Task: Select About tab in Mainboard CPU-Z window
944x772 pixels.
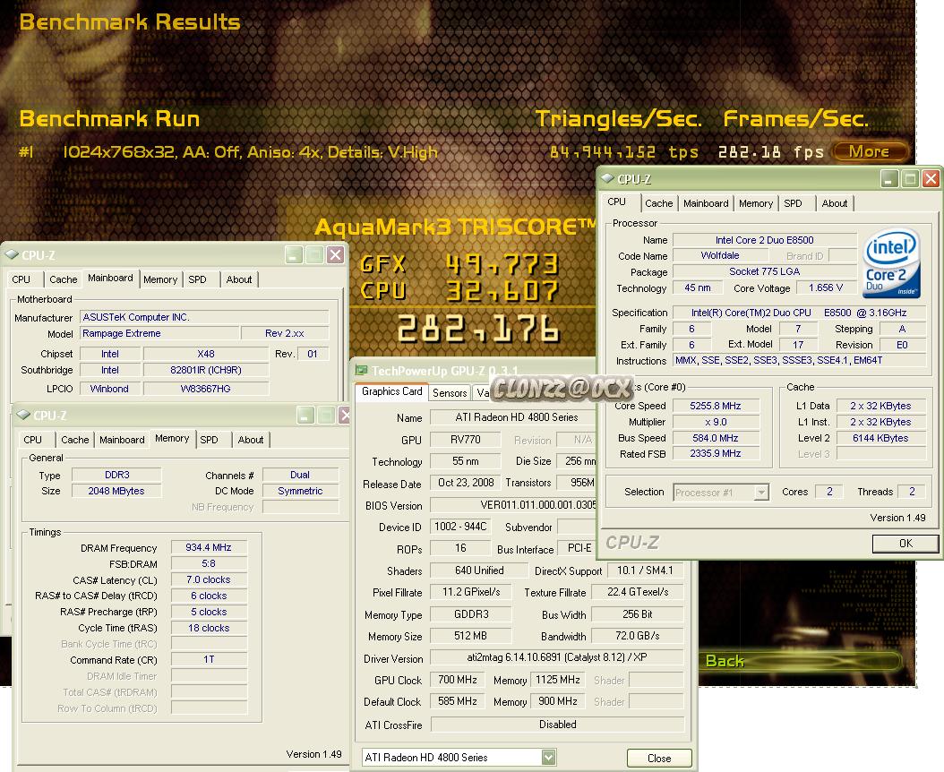Action: tap(239, 279)
